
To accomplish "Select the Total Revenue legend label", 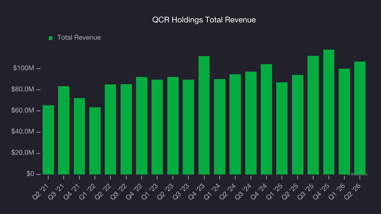I will point(79,37).
